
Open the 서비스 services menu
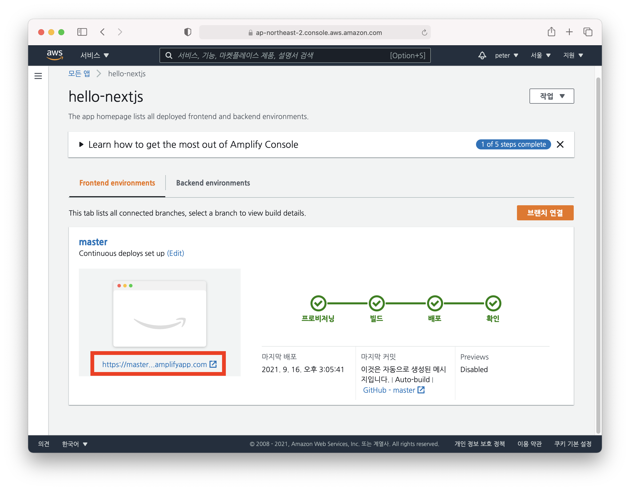[94, 55]
